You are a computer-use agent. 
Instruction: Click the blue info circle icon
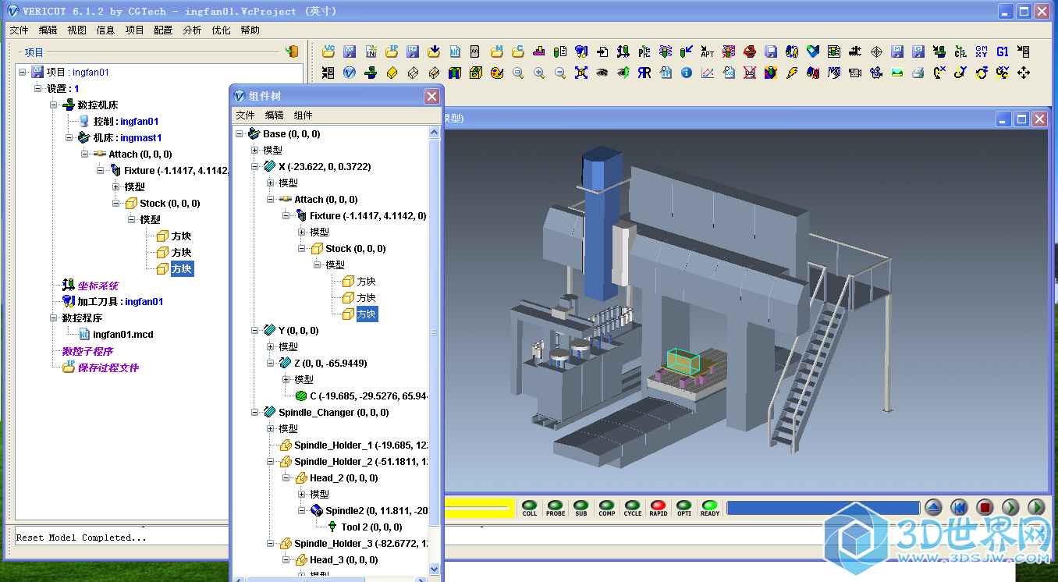(x=687, y=73)
